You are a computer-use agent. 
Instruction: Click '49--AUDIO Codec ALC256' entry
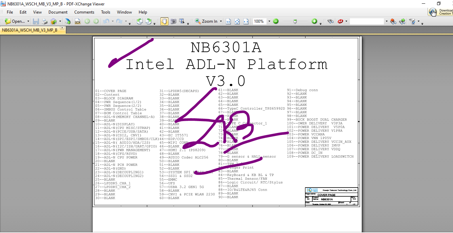184,157
